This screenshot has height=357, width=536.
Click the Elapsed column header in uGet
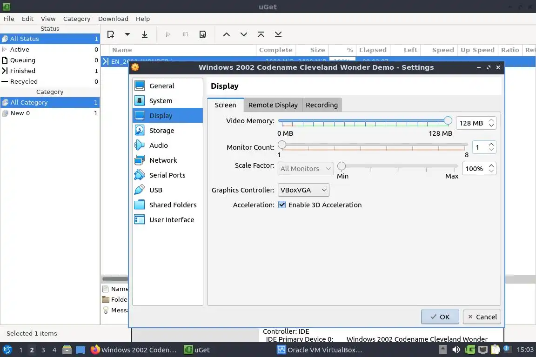373,50
